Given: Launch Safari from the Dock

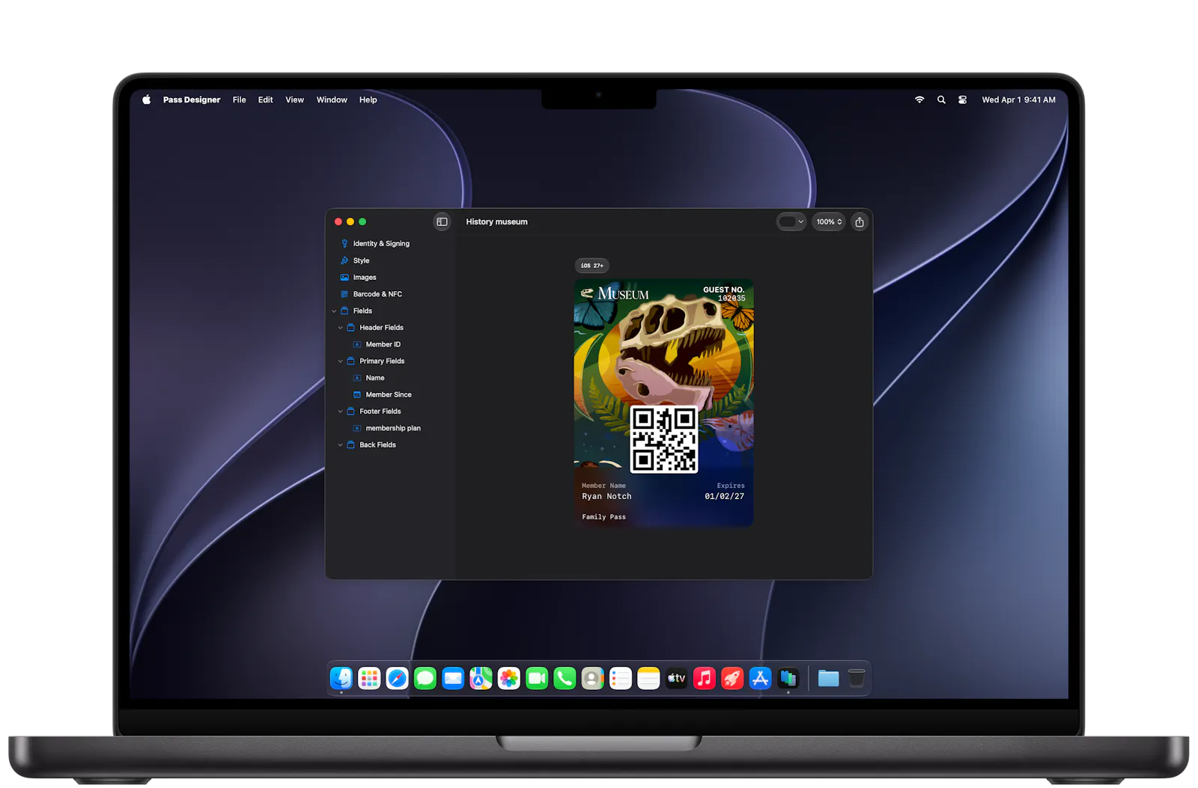Looking at the screenshot, I should pos(398,679).
